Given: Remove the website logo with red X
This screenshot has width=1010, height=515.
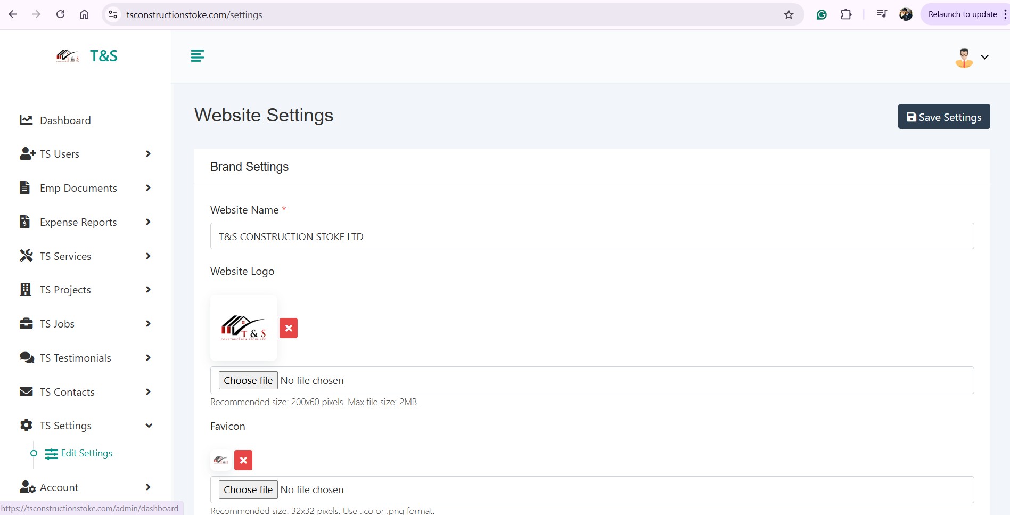Looking at the screenshot, I should tap(289, 328).
